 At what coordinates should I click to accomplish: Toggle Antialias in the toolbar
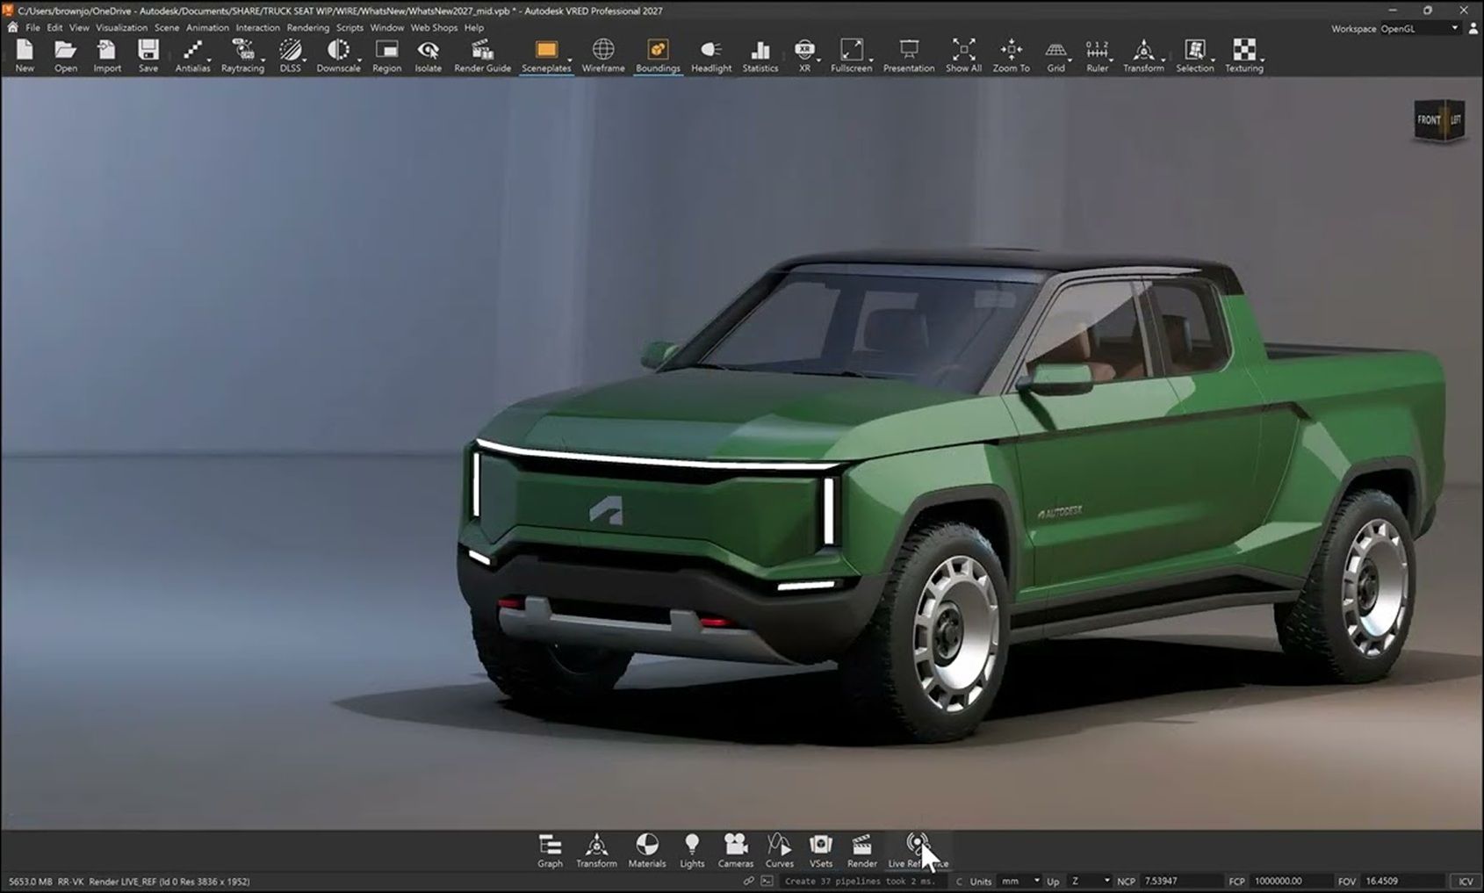[x=192, y=55]
